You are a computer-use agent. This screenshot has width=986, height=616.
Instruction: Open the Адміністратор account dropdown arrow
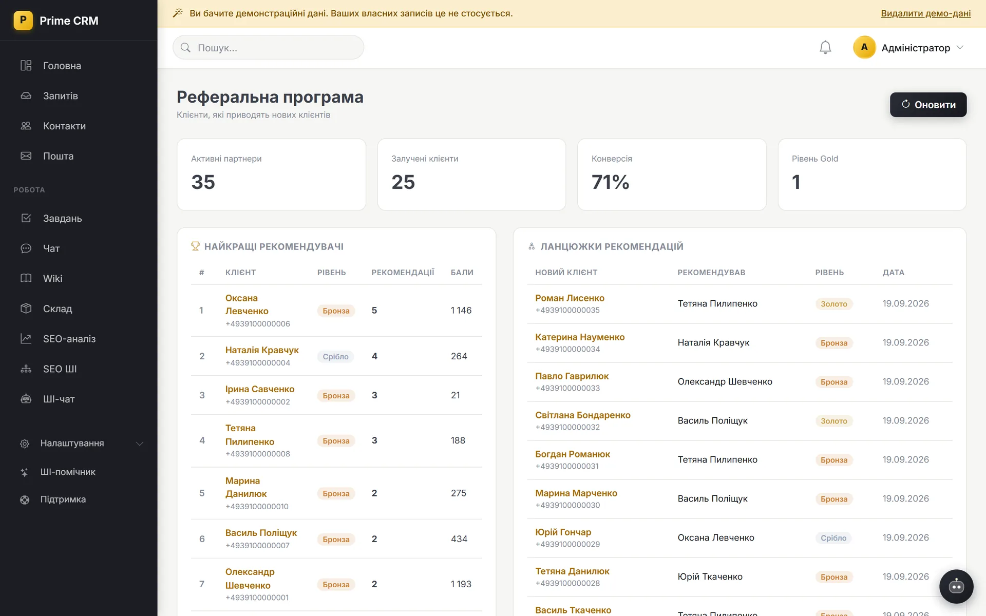tap(960, 47)
